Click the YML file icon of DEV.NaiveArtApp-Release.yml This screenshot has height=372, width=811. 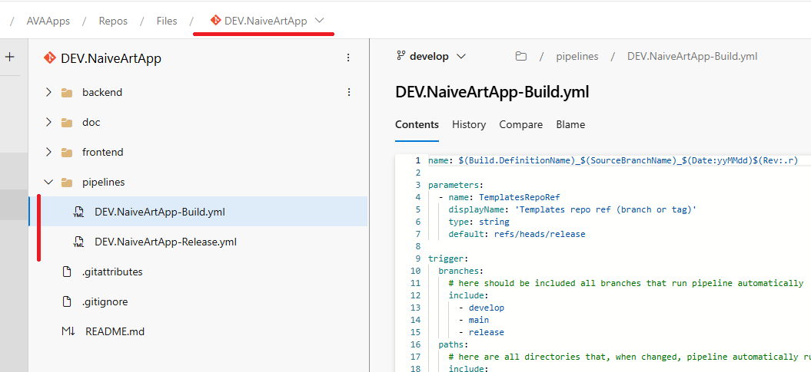point(78,242)
